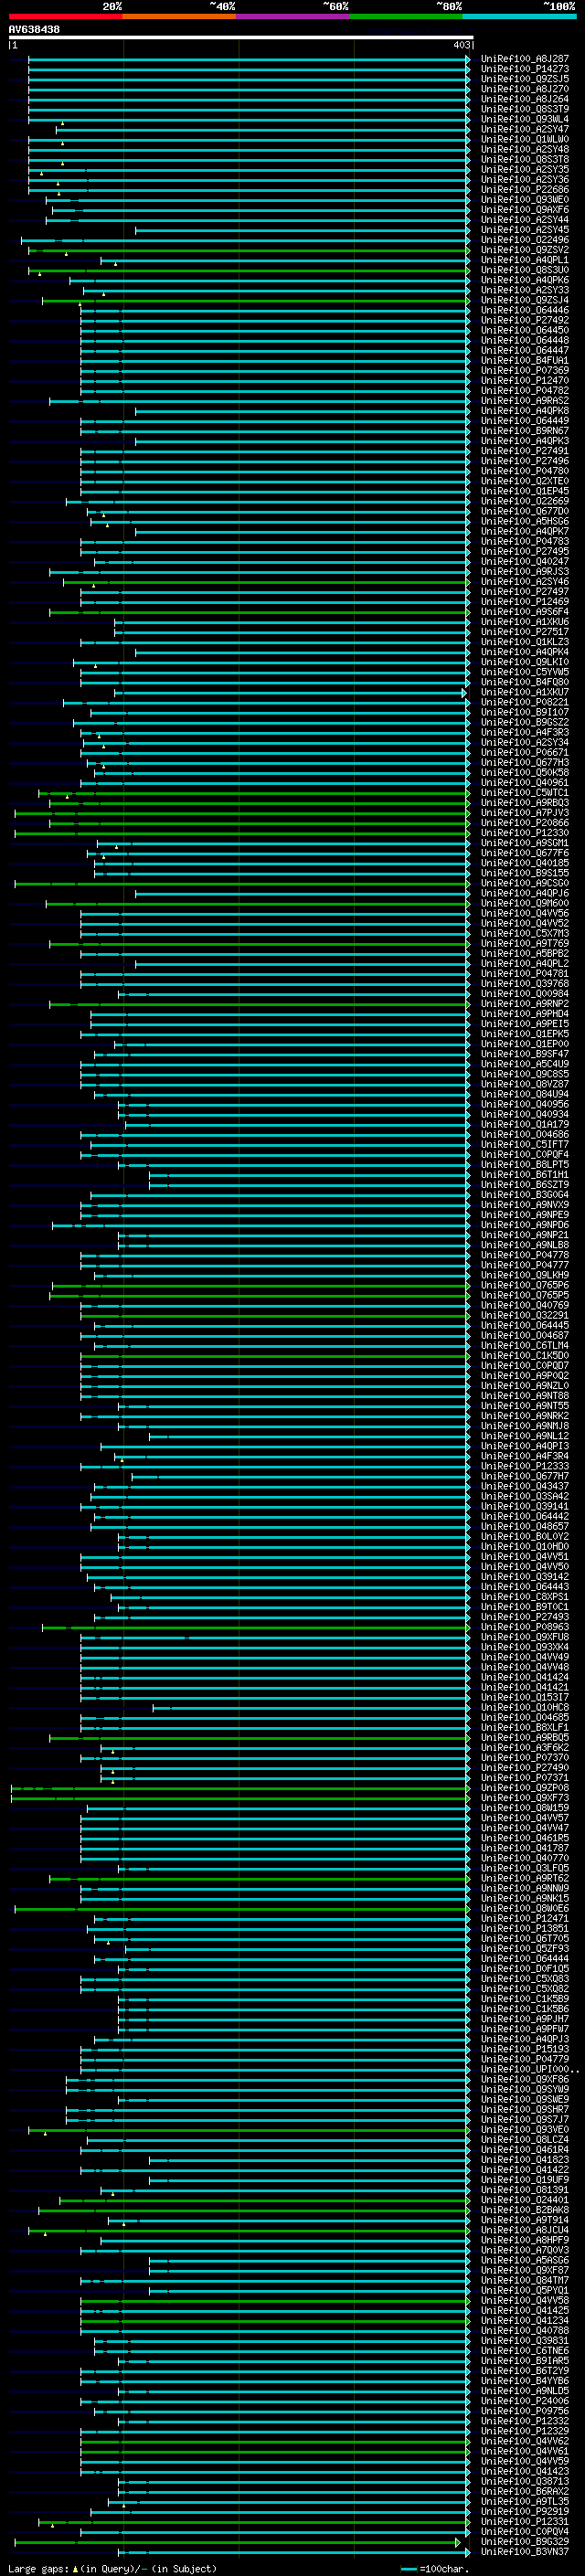Viewport: 585px width, 2576px height.
Task: Open hit UniRef100_Q8S3T9
Action: click(x=525, y=109)
